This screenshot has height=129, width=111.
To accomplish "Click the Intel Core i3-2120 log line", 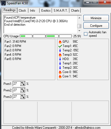I will pos(36,21).
